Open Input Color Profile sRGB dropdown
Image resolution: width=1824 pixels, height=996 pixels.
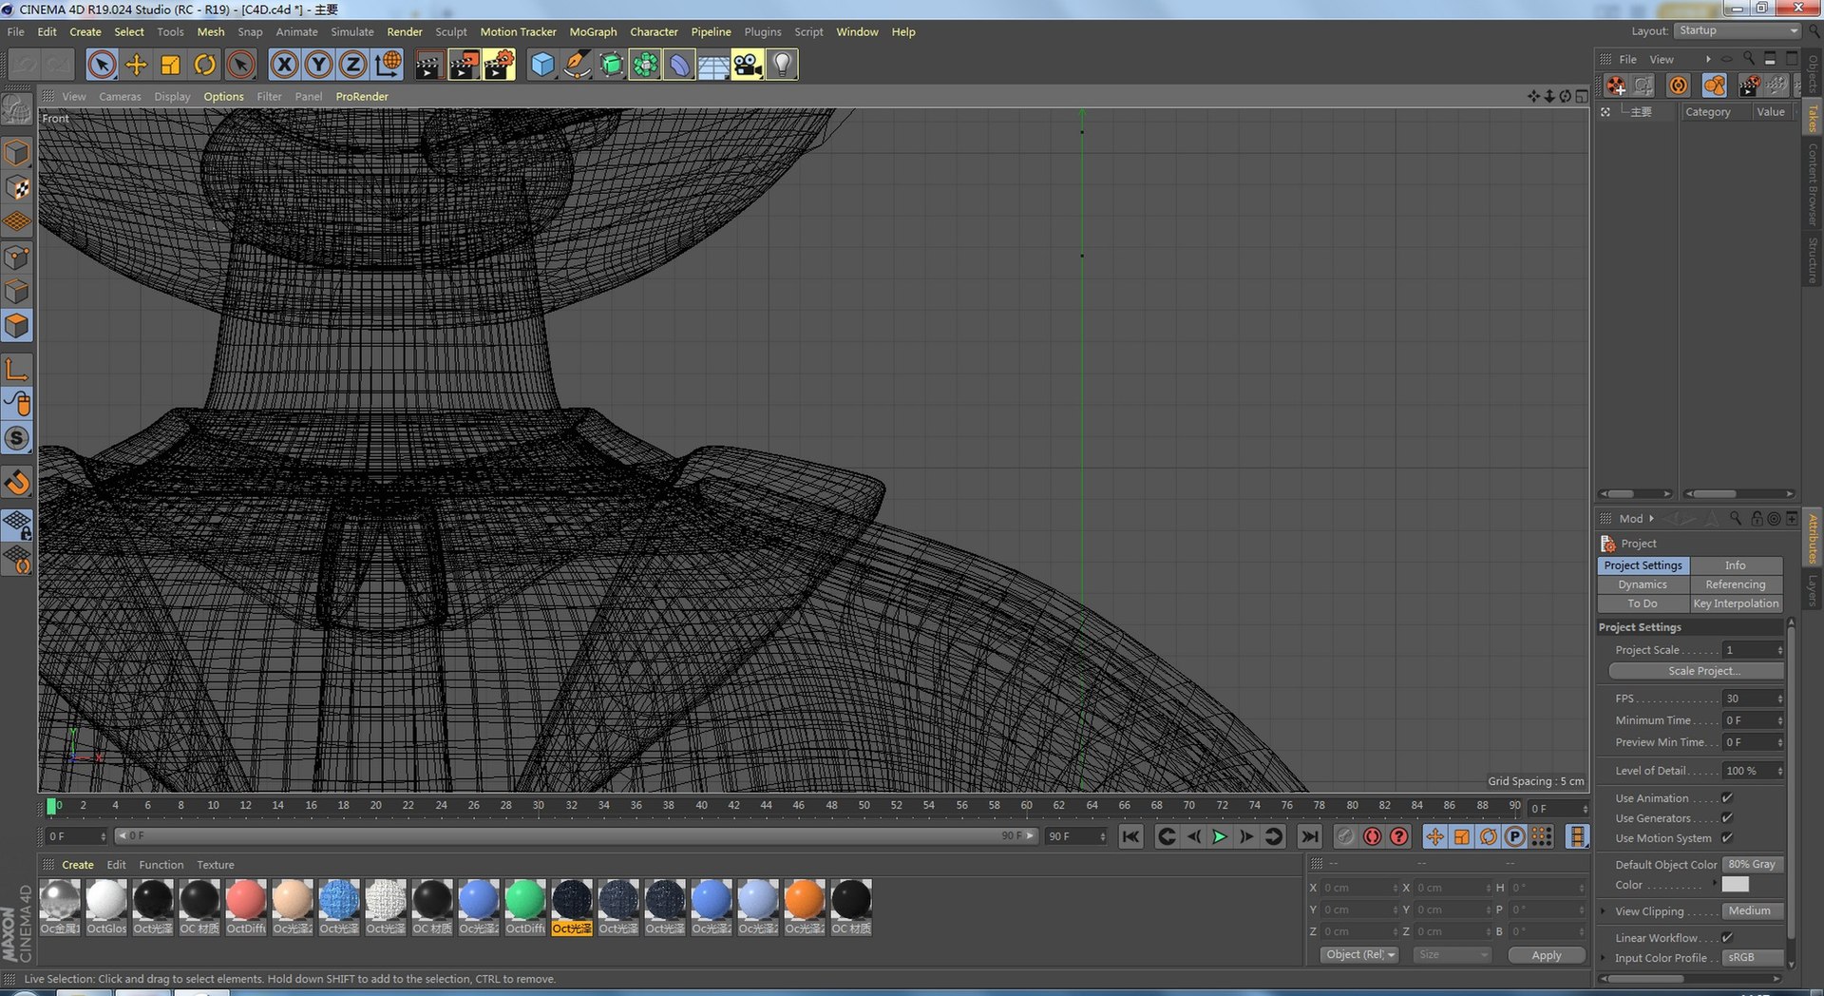coord(1753,958)
